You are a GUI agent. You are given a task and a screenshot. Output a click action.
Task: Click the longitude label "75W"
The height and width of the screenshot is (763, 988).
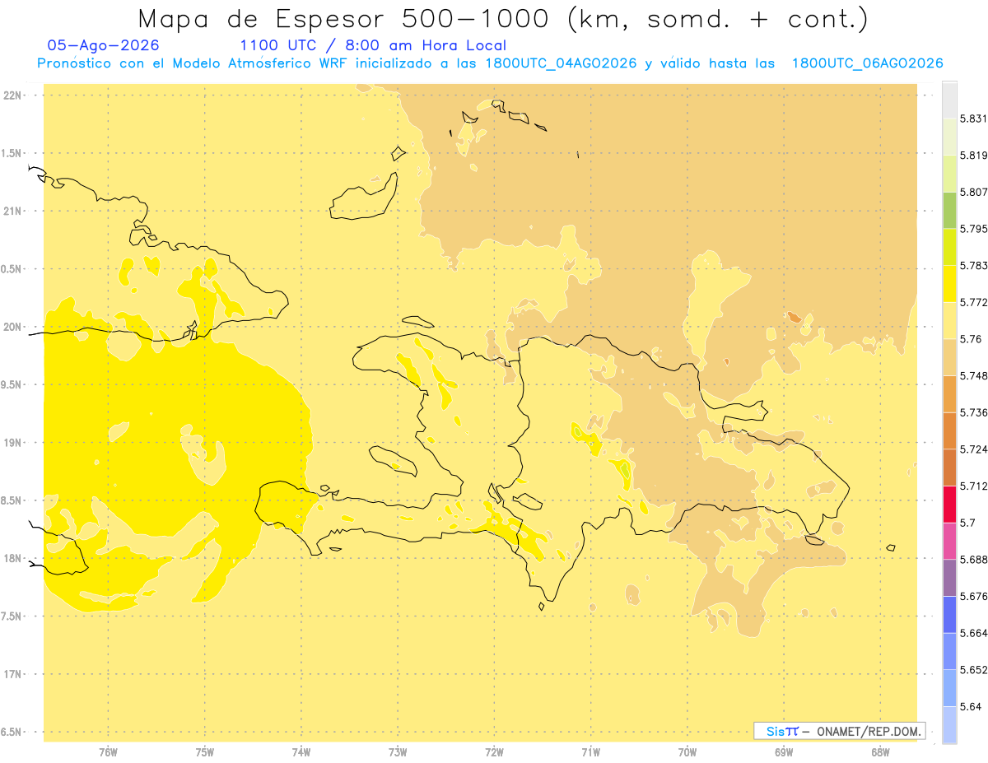click(x=205, y=751)
